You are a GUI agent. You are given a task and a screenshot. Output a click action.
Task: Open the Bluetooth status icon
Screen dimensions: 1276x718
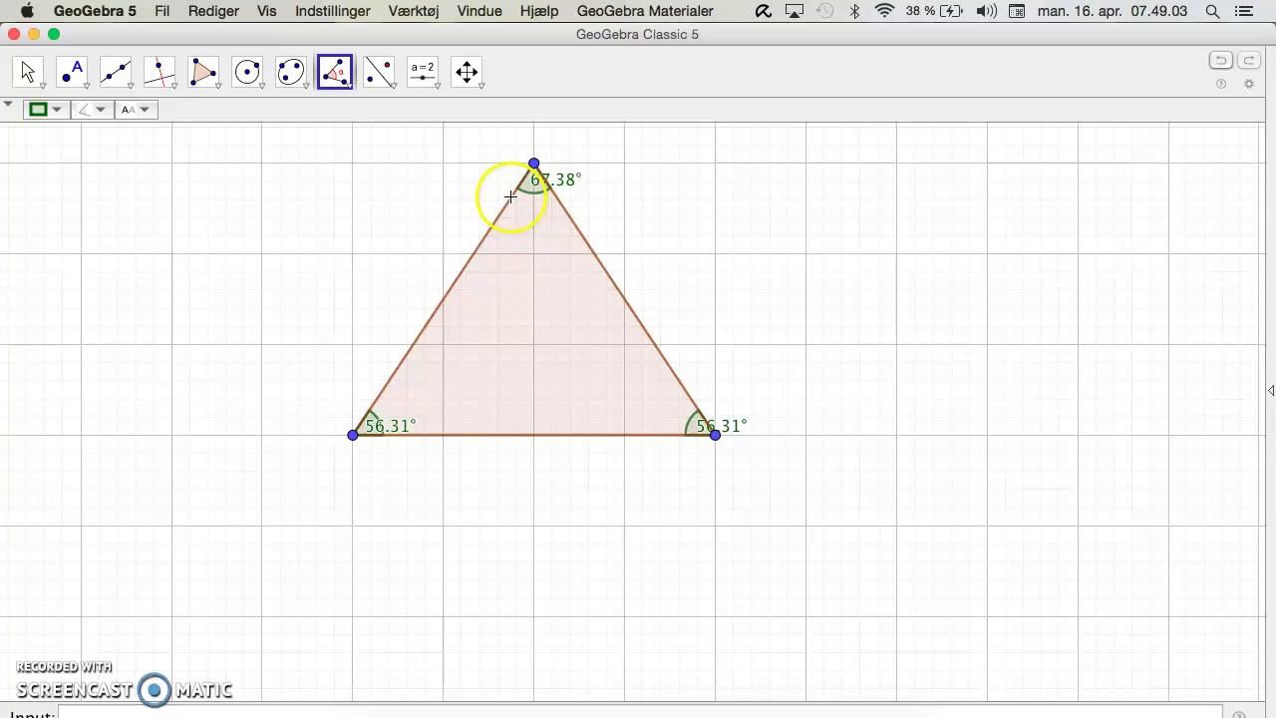click(854, 11)
